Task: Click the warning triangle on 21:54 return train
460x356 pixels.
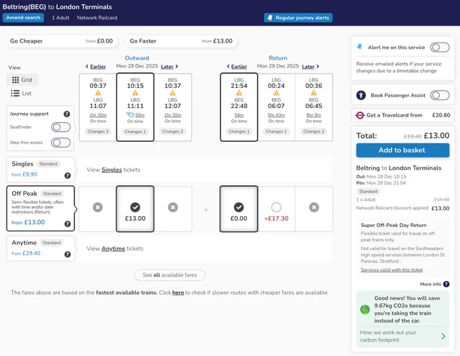Action: (x=239, y=93)
